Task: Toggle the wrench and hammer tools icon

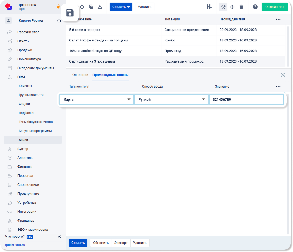Action: [223, 7]
